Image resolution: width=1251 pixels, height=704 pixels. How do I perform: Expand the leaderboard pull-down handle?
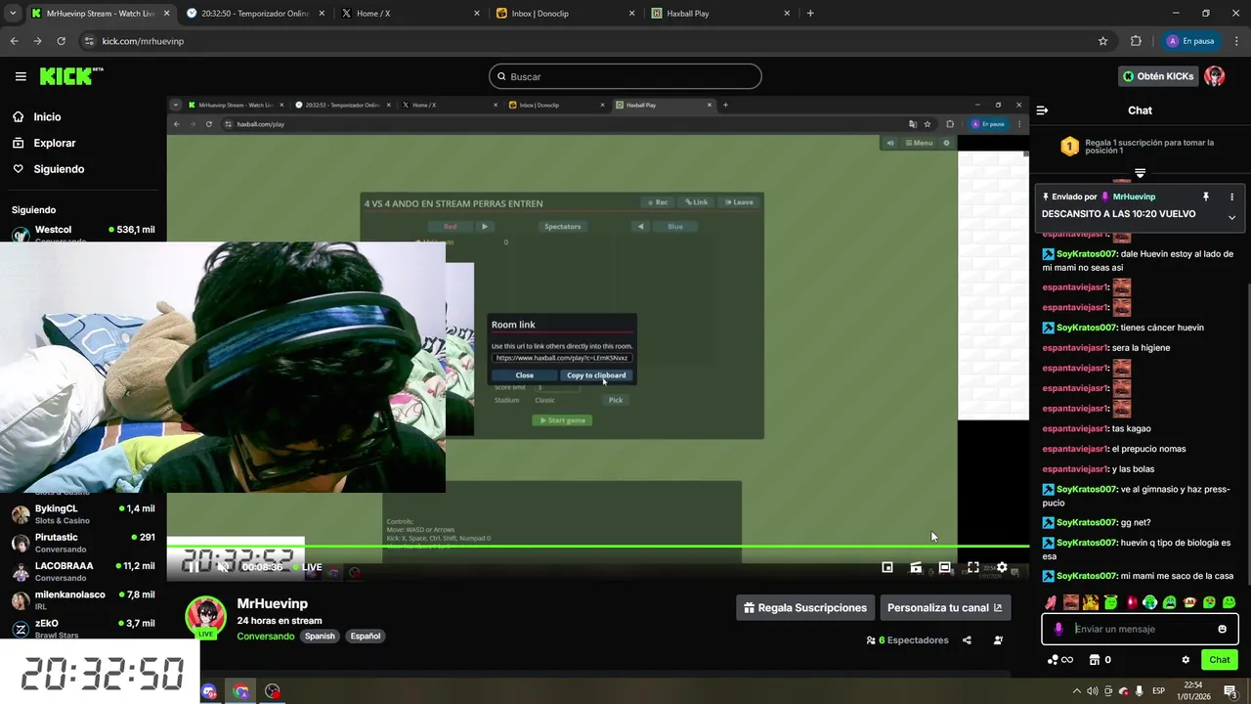click(x=1140, y=173)
